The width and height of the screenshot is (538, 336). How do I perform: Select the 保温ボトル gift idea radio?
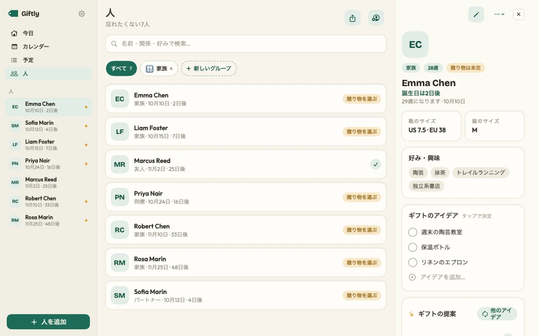pos(412,247)
